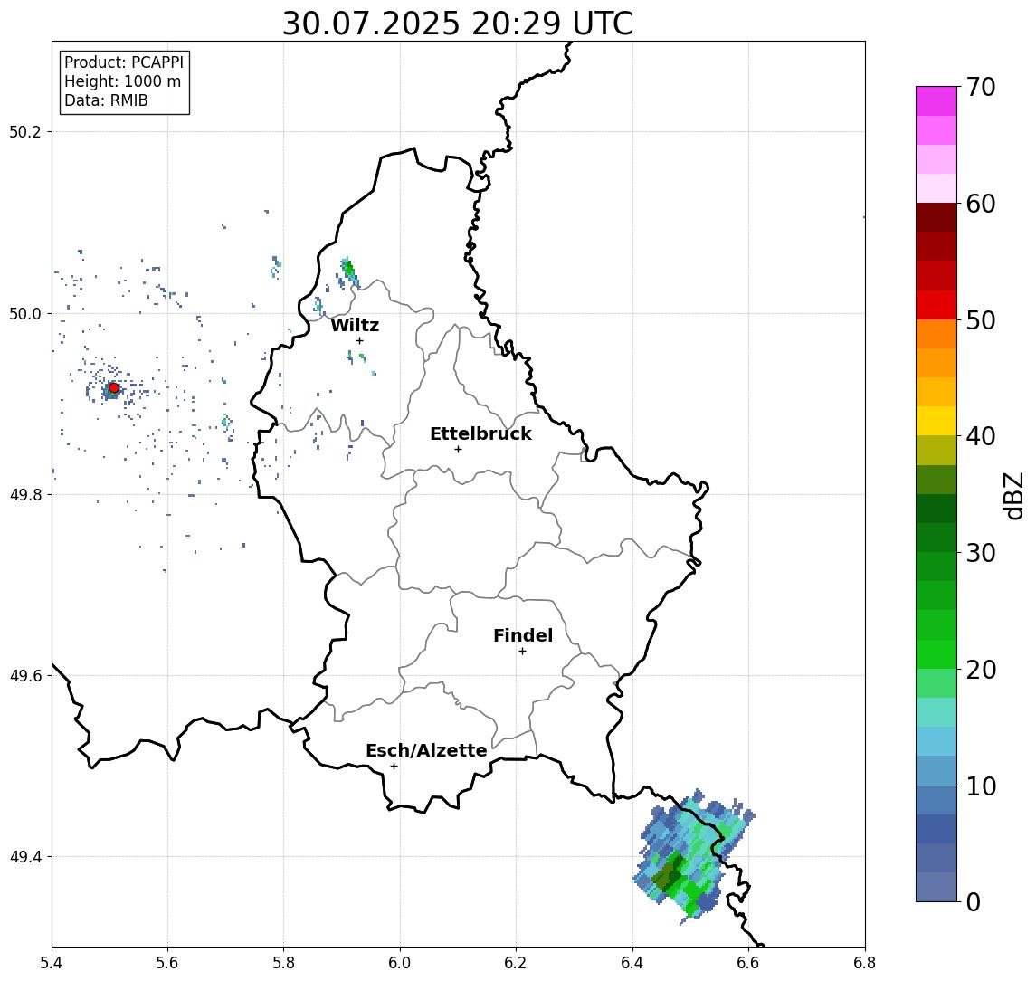Click the cross marker below Wiltz

(x=359, y=340)
